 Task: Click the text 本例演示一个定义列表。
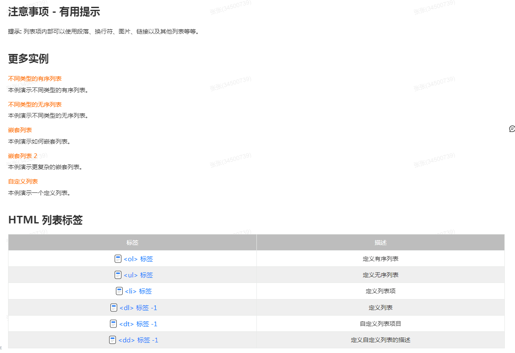point(39,193)
